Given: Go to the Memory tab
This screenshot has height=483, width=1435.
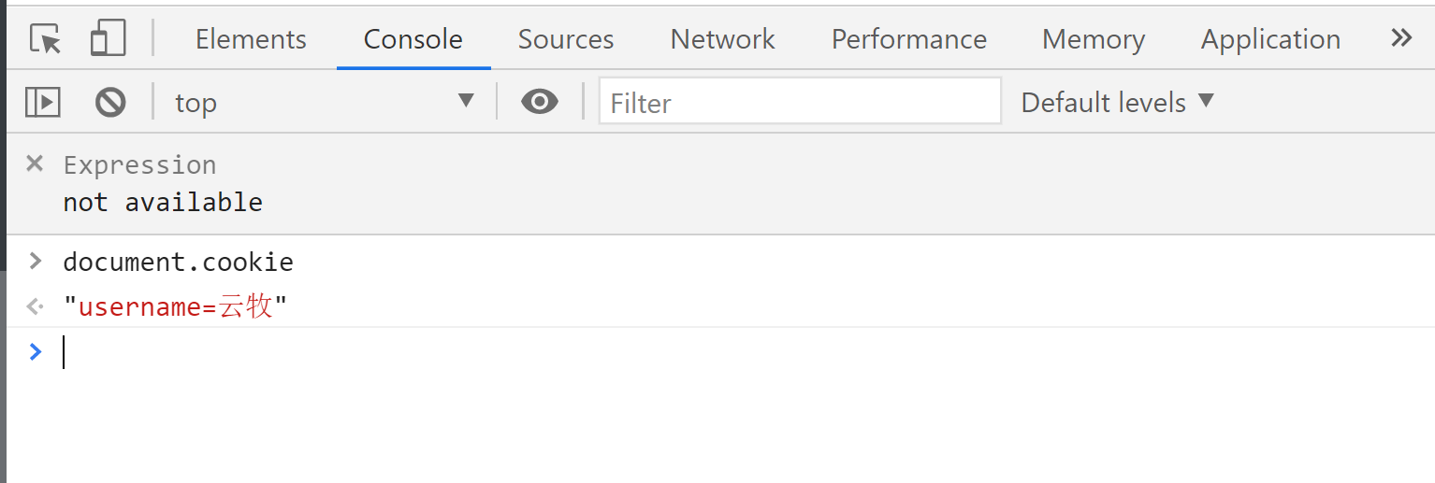Looking at the screenshot, I should tap(1093, 39).
